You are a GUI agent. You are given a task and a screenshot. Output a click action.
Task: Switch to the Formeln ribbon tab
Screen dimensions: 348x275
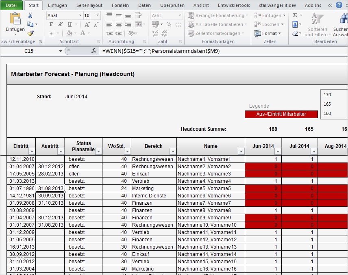click(x=120, y=5)
